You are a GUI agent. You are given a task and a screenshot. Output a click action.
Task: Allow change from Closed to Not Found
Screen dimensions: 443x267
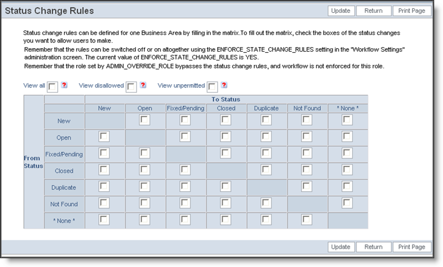[x=306, y=170]
